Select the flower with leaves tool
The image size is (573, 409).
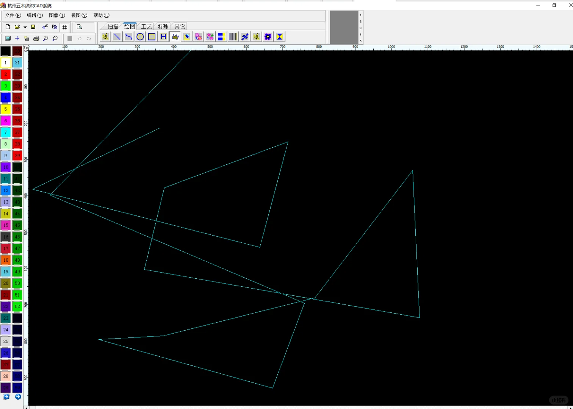[210, 37]
